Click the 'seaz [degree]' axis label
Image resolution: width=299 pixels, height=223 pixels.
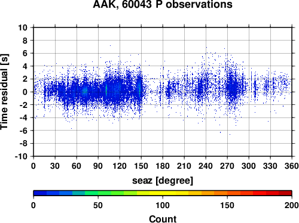163,181
